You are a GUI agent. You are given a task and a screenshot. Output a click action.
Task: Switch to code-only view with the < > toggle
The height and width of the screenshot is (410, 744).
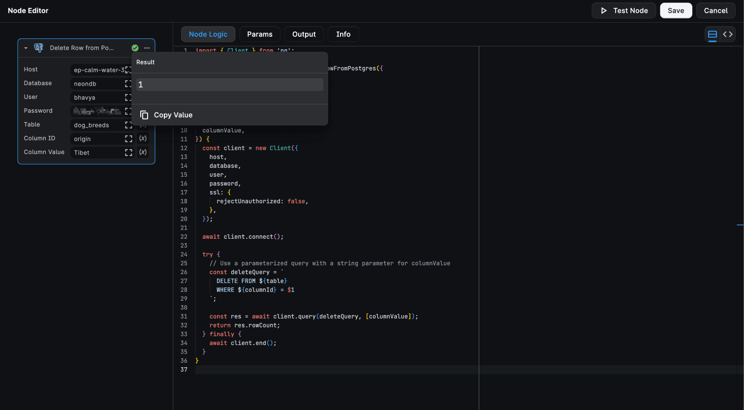[728, 34]
